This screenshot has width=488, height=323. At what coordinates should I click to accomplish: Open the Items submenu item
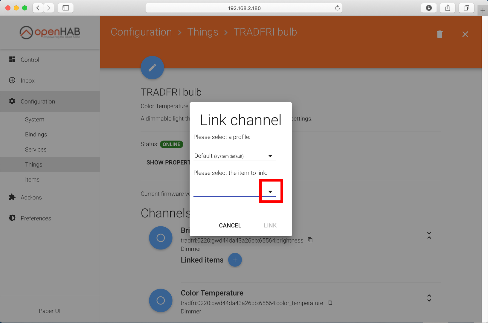[50, 179]
